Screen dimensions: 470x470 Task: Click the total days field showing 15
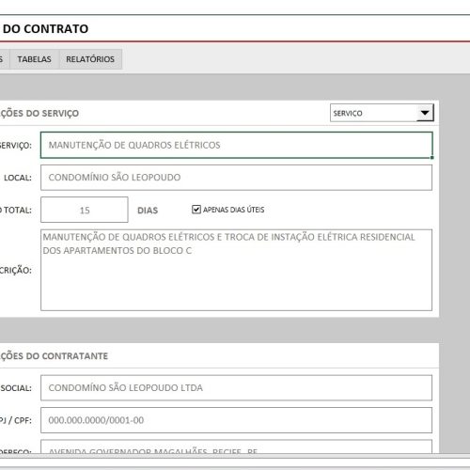[85, 210]
